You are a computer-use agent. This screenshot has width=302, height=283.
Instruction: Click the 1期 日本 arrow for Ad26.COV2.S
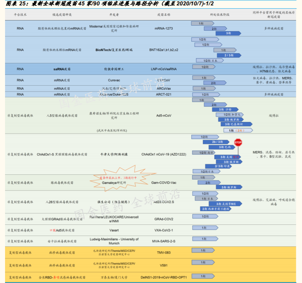click(206, 198)
